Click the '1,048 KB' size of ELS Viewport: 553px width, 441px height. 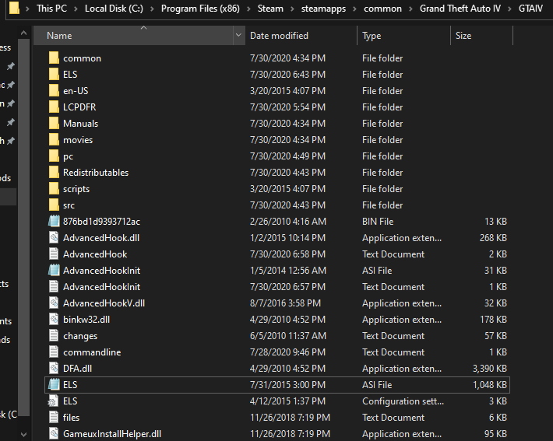point(489,385)
